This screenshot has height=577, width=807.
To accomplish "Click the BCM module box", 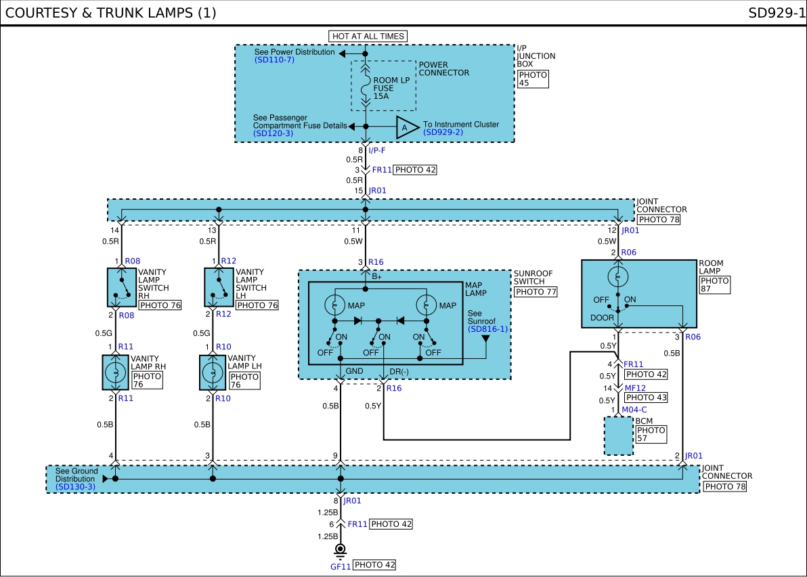I will 618,436.
